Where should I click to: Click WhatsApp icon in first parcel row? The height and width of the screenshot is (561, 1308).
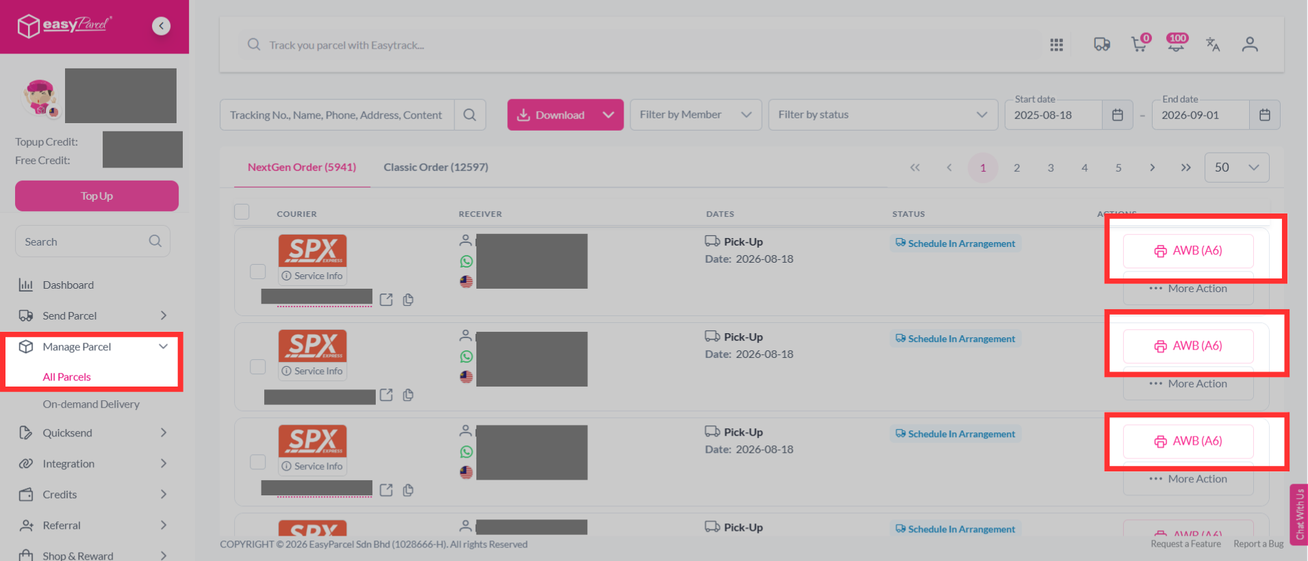(466, 261)
